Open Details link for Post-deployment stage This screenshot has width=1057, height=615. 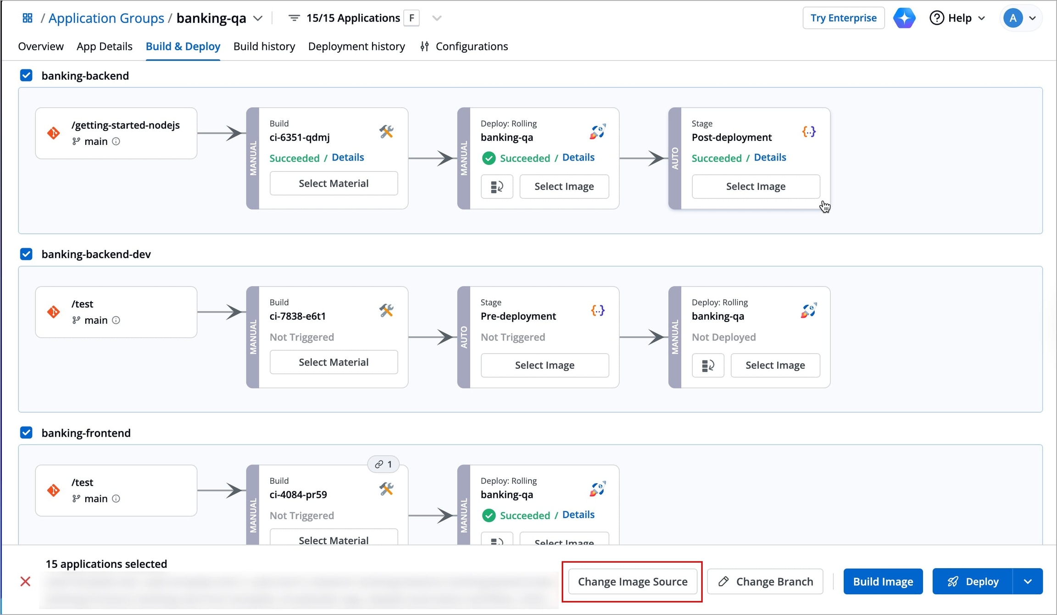click(770, 157)
